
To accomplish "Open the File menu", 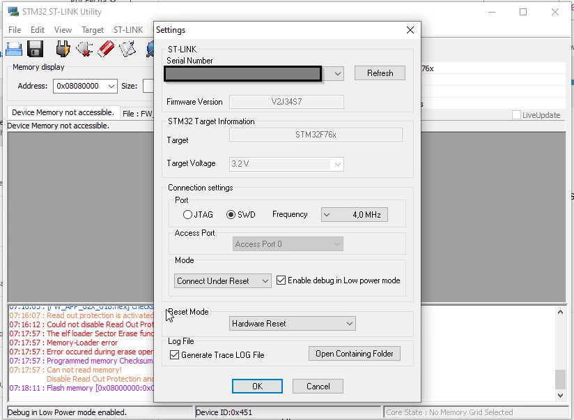I will 15,30.
